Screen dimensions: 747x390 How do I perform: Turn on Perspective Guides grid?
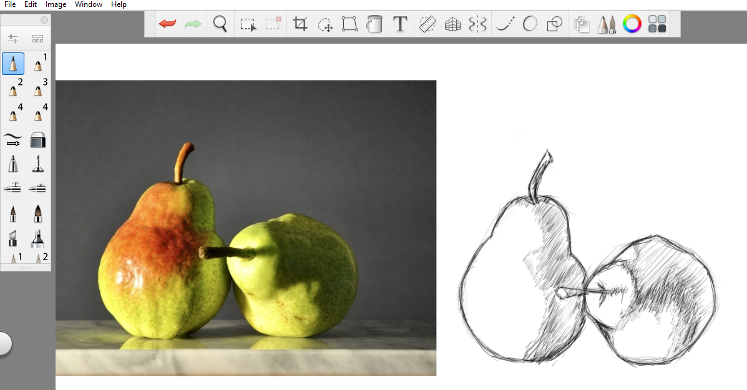click(452, 24)
